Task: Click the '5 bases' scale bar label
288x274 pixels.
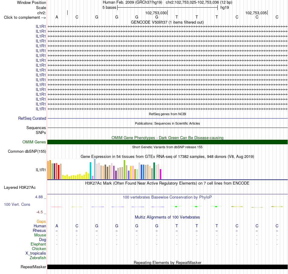Action: pyautogui.click(x=109, y=8)
